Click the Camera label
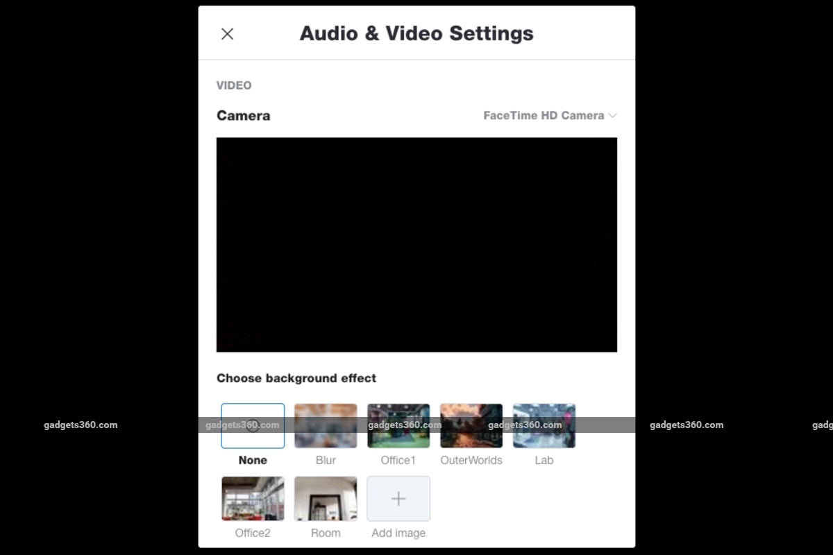 coord(243,116)
